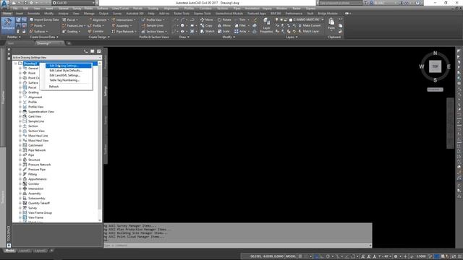This screenshot has height=260, width=463.
Task: Select the Quantity Takeoff tree item
Action: click(x=38, y=204)
